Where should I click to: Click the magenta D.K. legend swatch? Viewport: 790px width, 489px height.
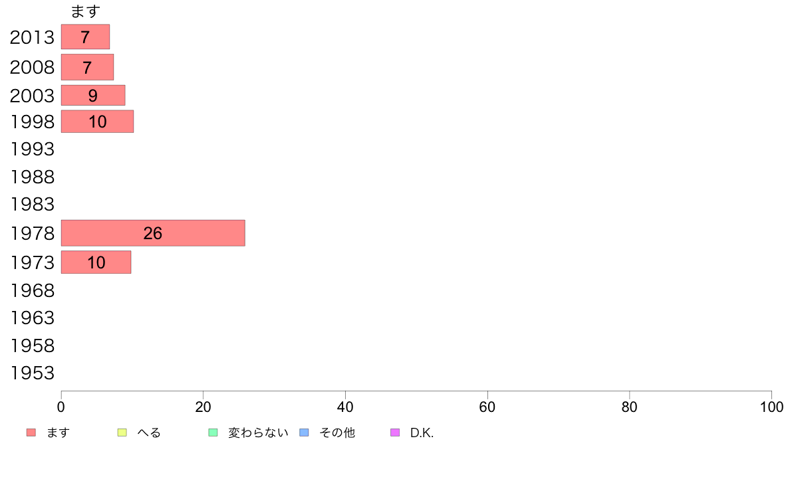(396, 433)
